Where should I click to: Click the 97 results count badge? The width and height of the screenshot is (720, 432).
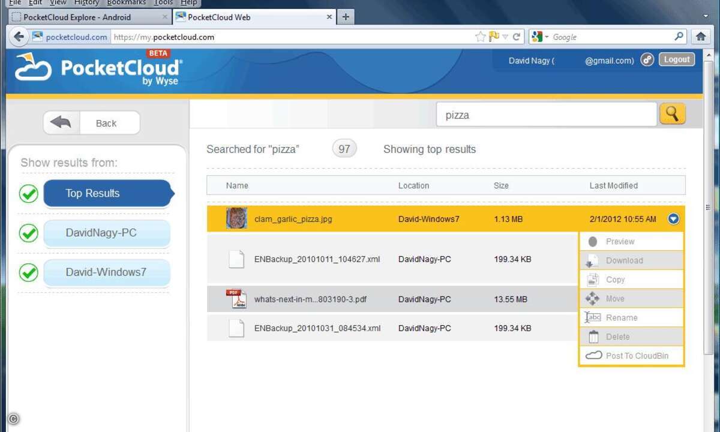tap(344, 149)
